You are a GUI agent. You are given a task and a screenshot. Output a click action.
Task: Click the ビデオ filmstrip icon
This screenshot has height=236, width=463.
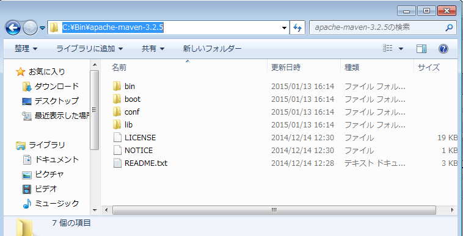coord(27,189)
